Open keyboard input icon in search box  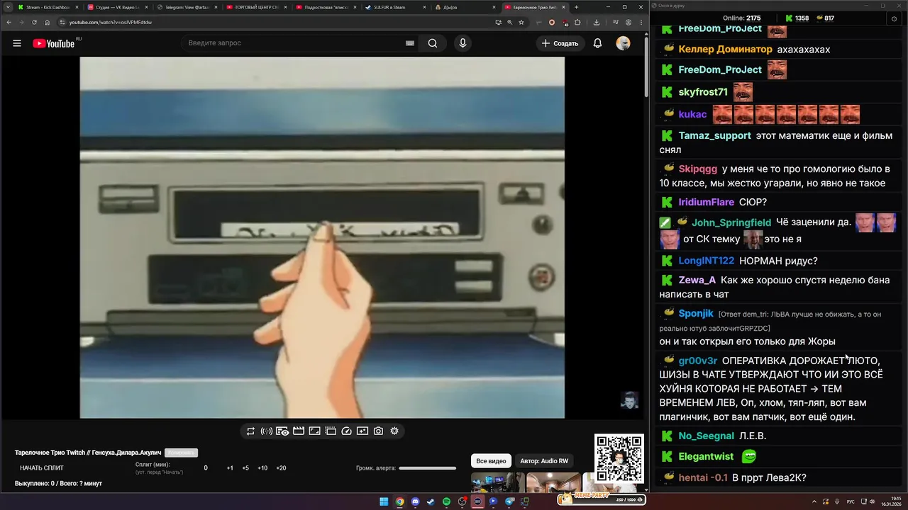click(x=409, y=43)
